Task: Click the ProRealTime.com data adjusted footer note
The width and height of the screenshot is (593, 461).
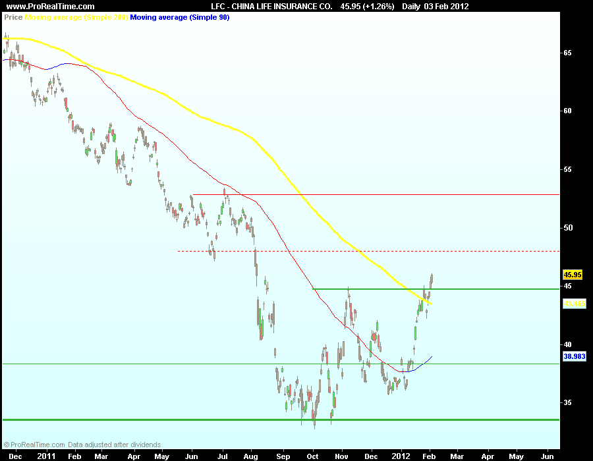Action: [x=82, y=445]
